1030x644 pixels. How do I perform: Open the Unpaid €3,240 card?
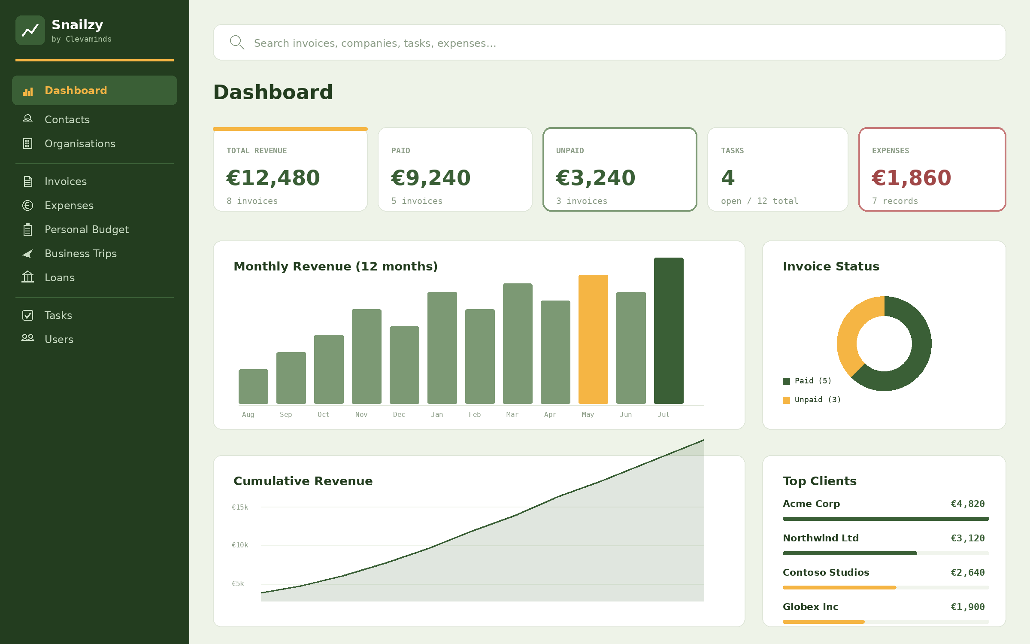click(620, 169)
